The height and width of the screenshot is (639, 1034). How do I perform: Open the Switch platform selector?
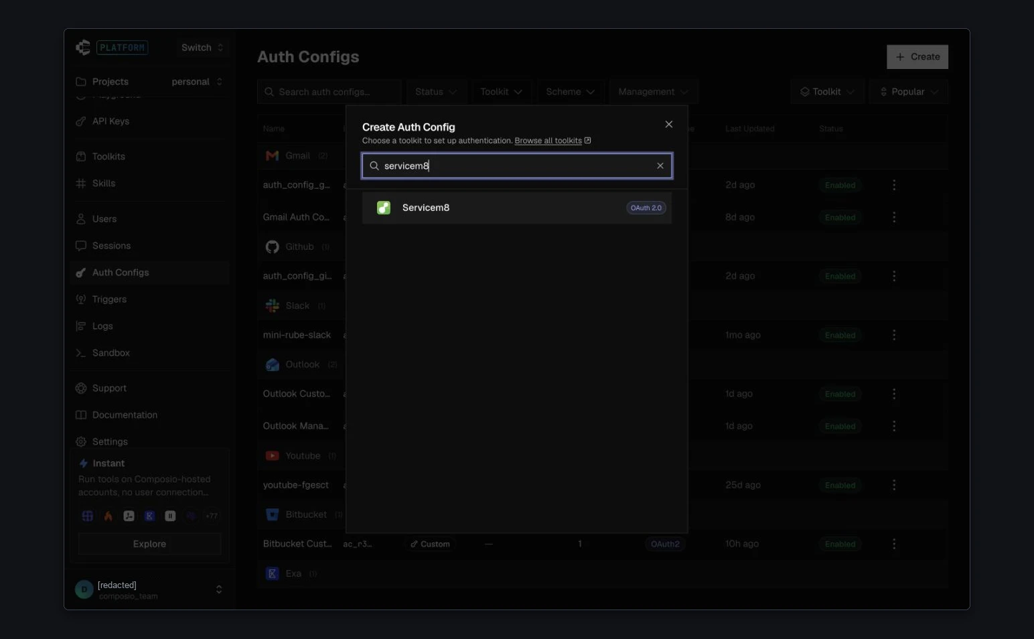tap(202, 48)
